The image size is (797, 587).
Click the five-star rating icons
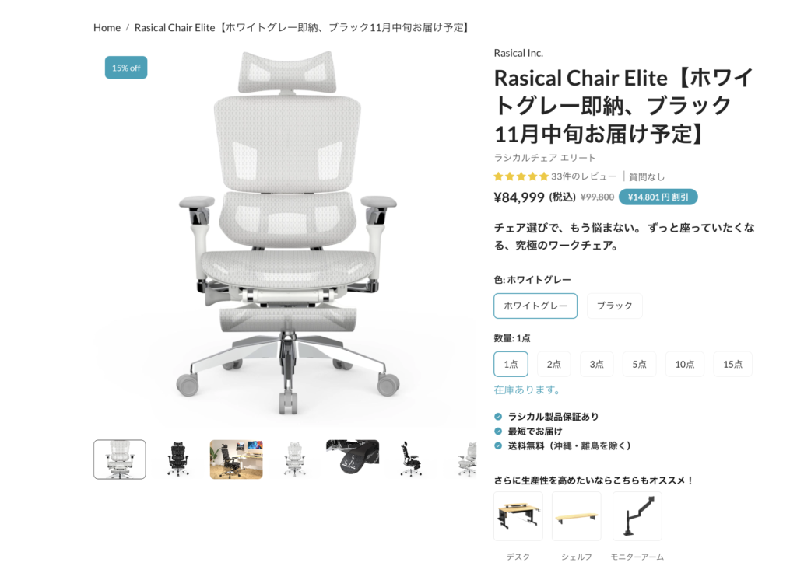point(521,176)
